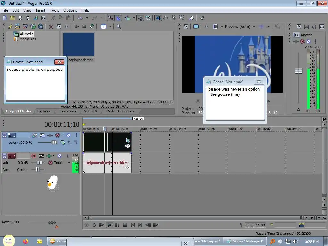This screenshot has width=328, height=246.
Task: Click the Dim Output speaker icon
Action: pos(314,27)
